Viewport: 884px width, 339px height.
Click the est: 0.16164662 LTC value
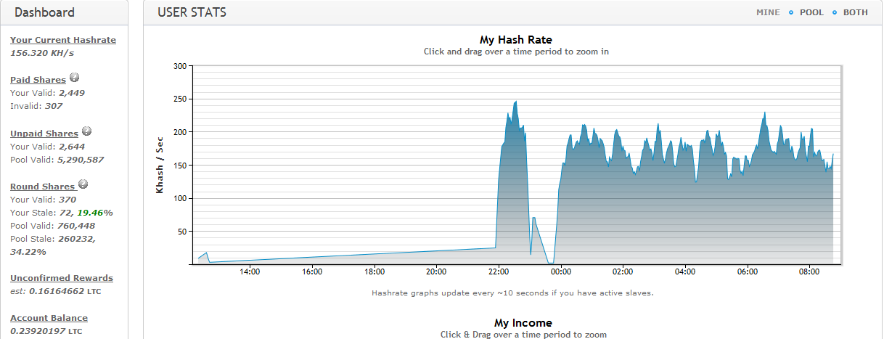[x=55, y=291]
